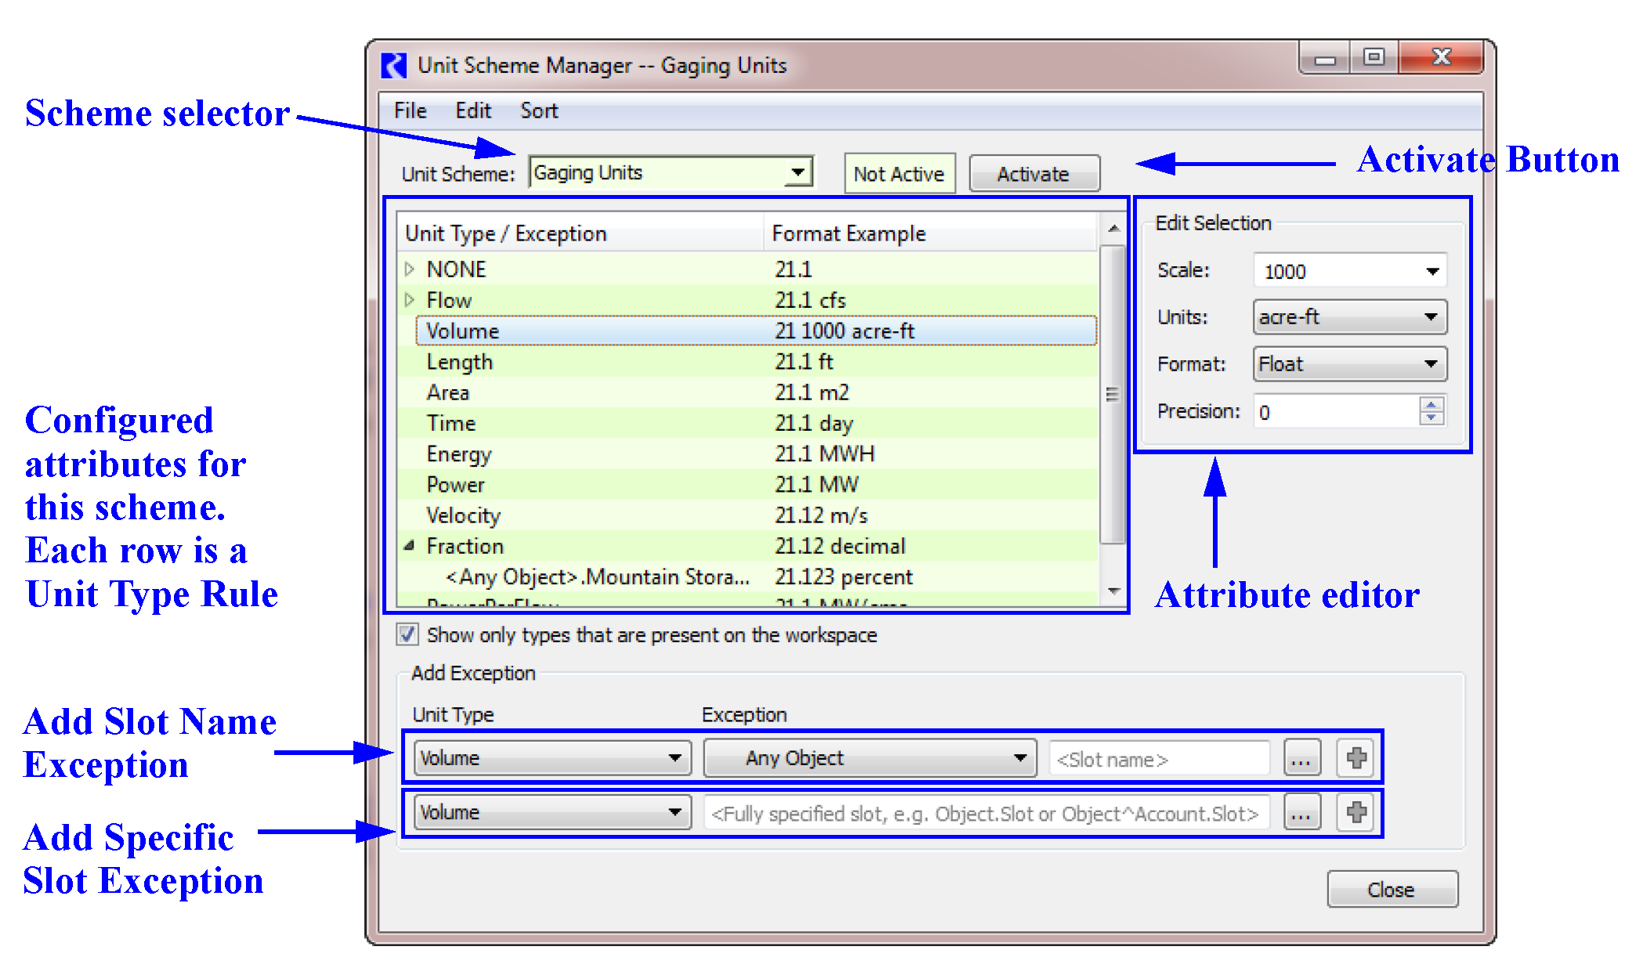This screenshot has height=979, width=1636.
Task: Open the Units dropdown showing acre-ft
Action: [x=1430, y=317]
